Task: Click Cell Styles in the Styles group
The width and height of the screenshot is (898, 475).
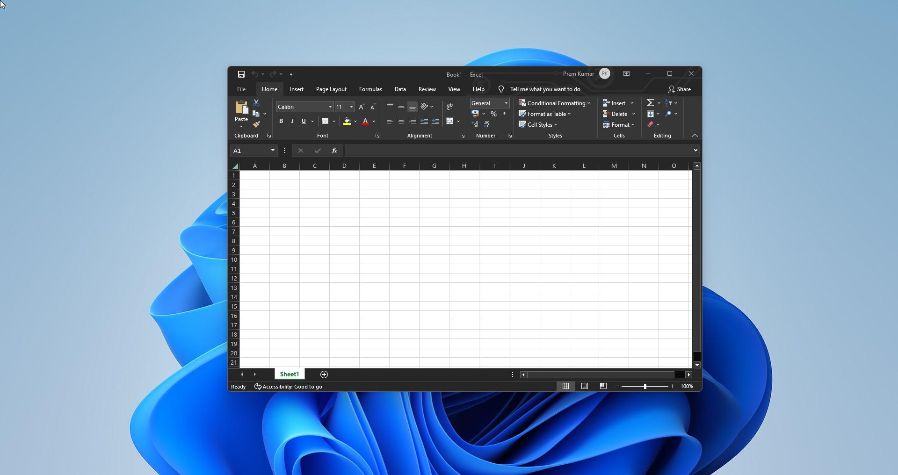Action: coord(538,124)
